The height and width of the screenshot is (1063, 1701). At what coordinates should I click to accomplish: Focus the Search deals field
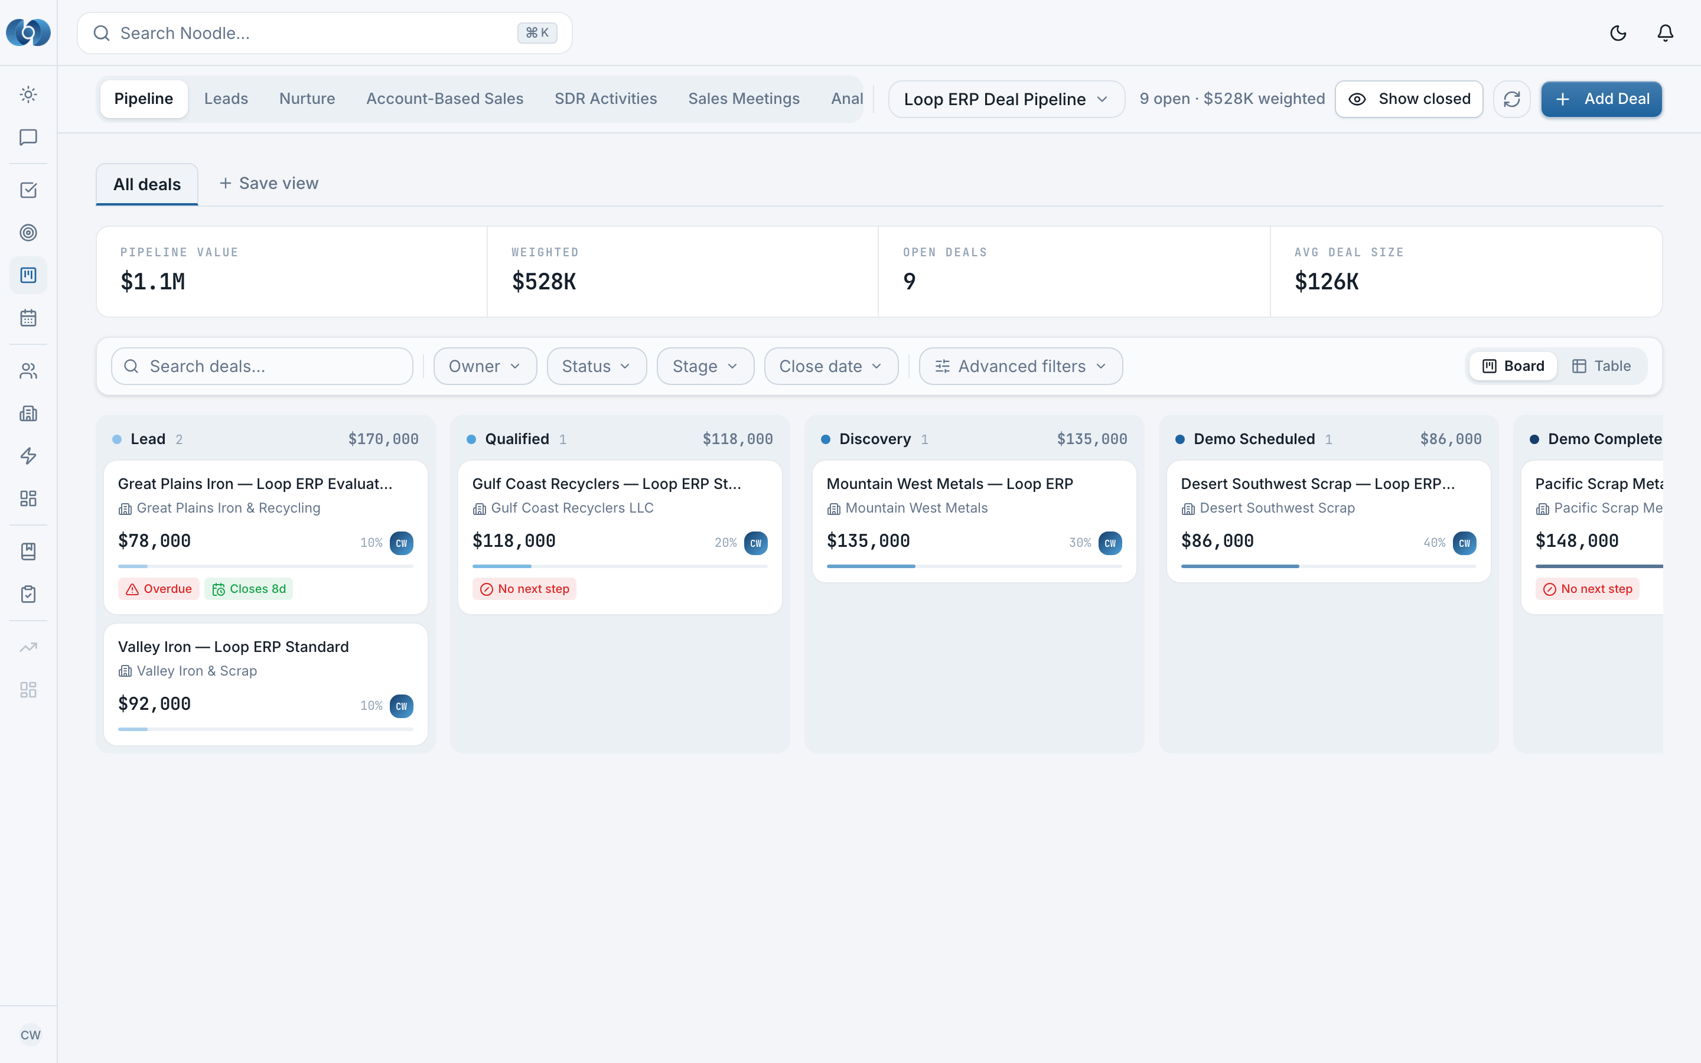[x=262, y=366]
